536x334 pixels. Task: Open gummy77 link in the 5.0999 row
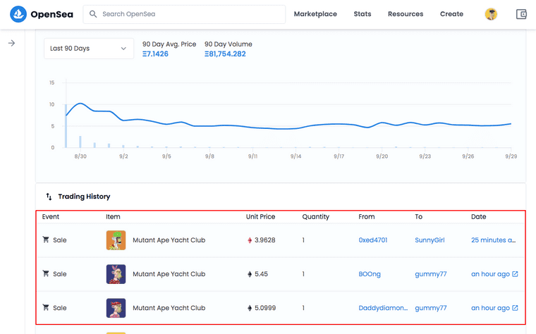(x=431, y=308)
